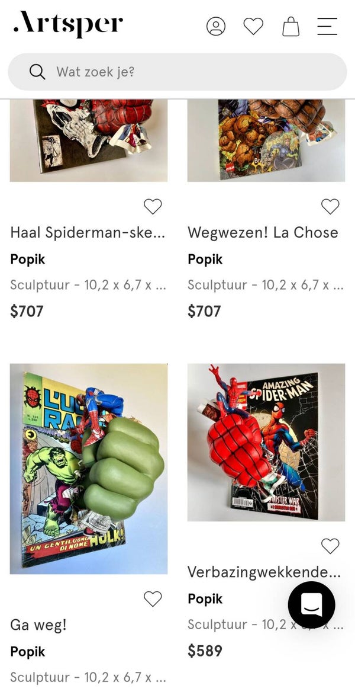The width and height of the screenshot is (355, 695).
Task: Favorite the Haal Spiderman-ske... sculpture
Action: pyautogui.click(x=153, y=206)
